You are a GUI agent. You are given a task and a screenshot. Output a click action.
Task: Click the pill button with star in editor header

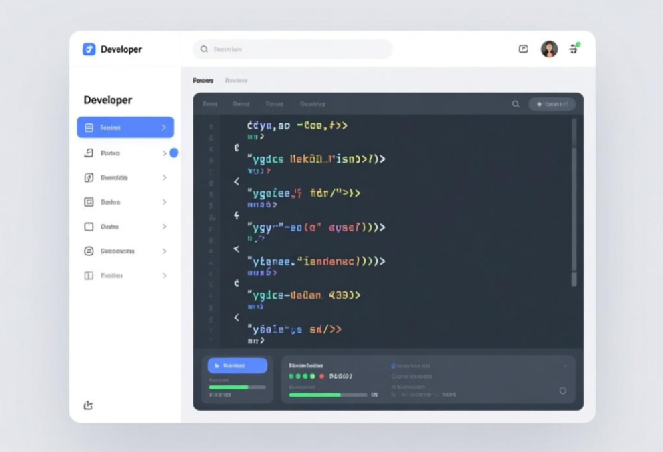(552, 104)
